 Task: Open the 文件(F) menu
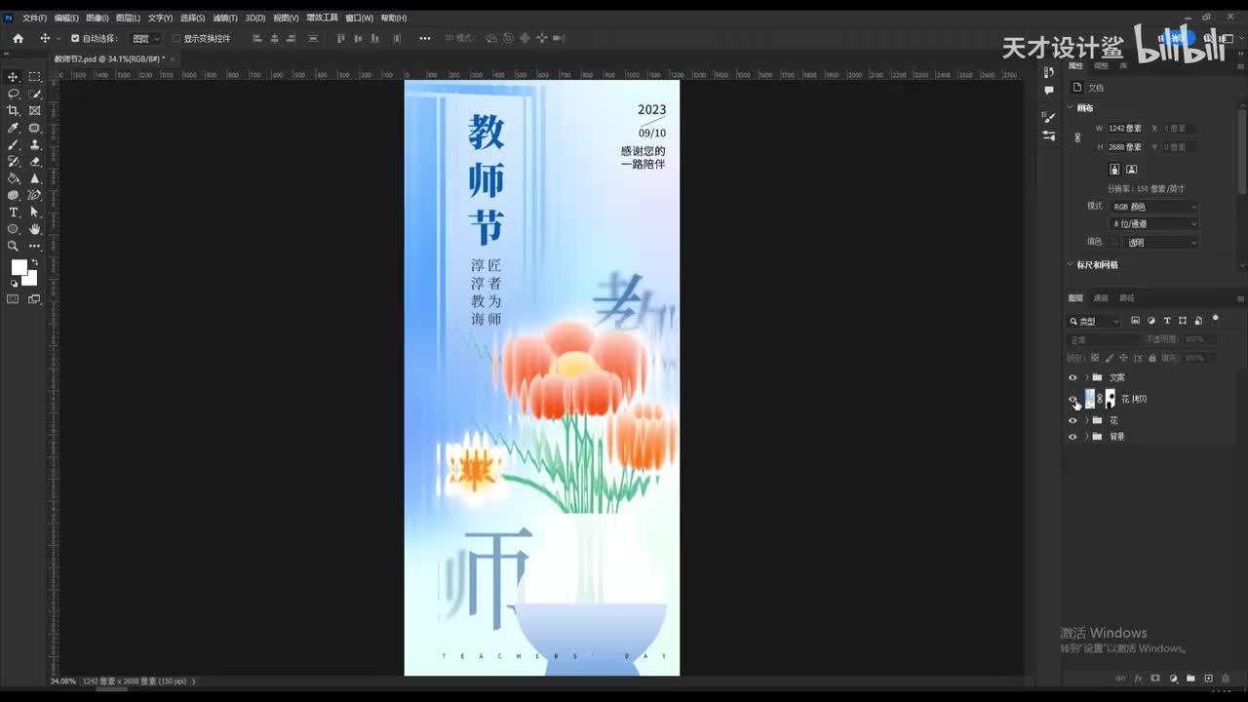tap(34, 18)
